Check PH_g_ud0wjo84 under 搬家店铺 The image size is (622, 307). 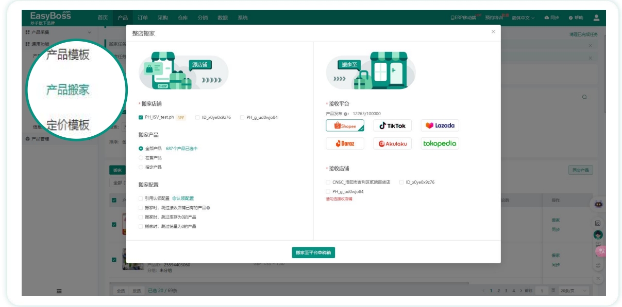tap(242, 117)
